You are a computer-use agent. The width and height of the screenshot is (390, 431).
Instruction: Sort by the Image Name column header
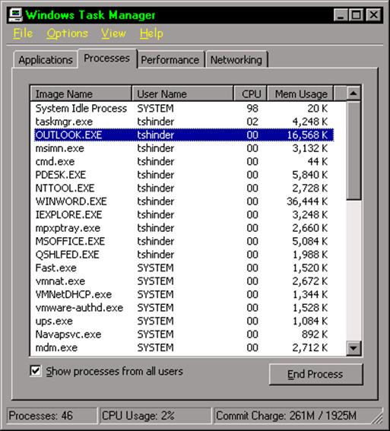tap(81, 93)
